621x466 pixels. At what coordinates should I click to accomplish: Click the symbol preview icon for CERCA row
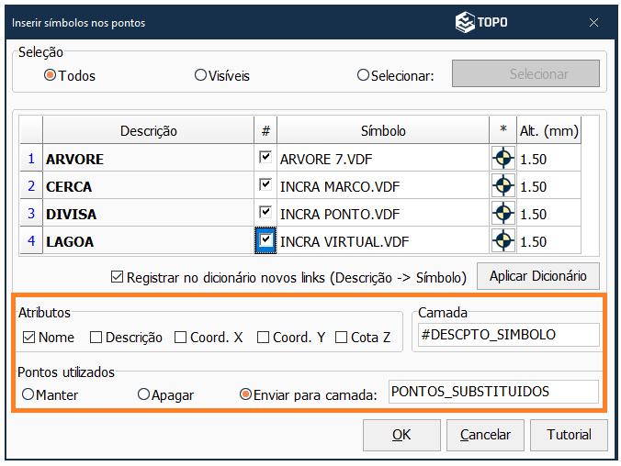[502, 186]
